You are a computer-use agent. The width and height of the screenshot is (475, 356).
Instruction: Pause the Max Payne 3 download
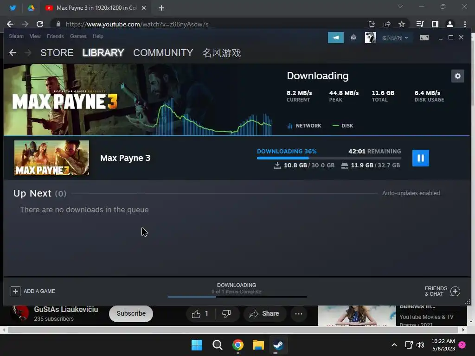click(x=420, y=158)
